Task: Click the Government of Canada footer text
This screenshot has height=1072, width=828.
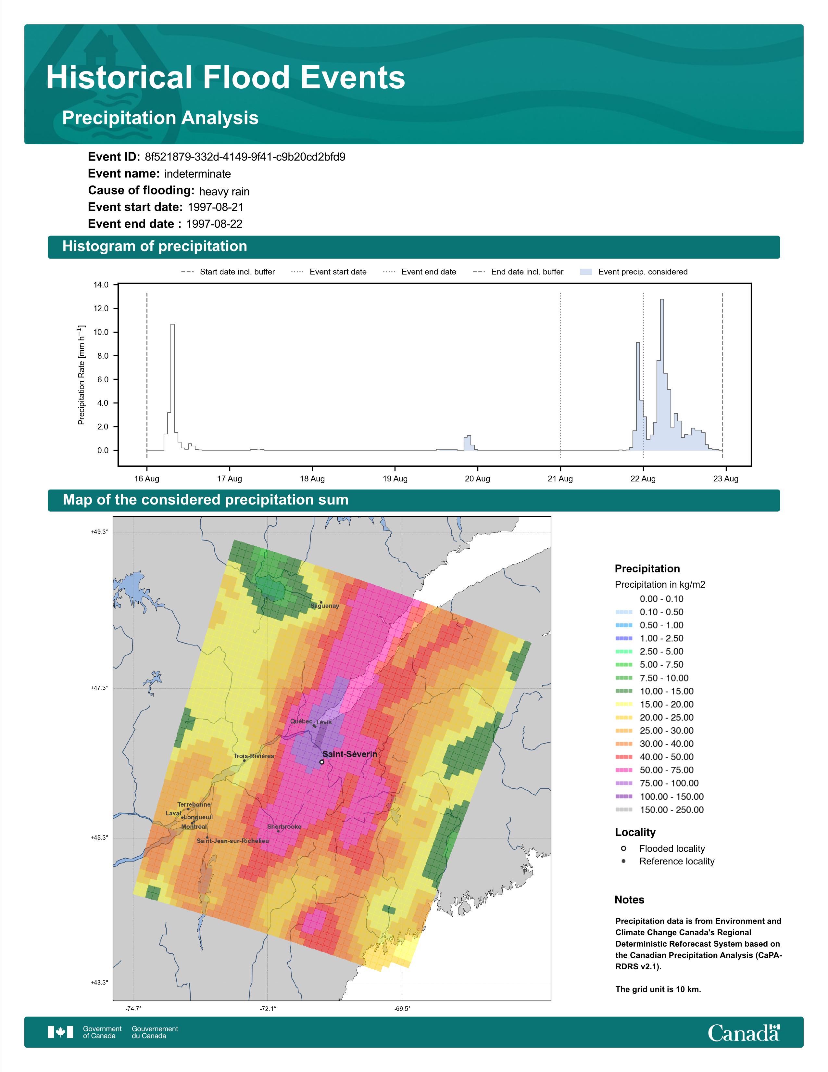Action: [102, 1032]
